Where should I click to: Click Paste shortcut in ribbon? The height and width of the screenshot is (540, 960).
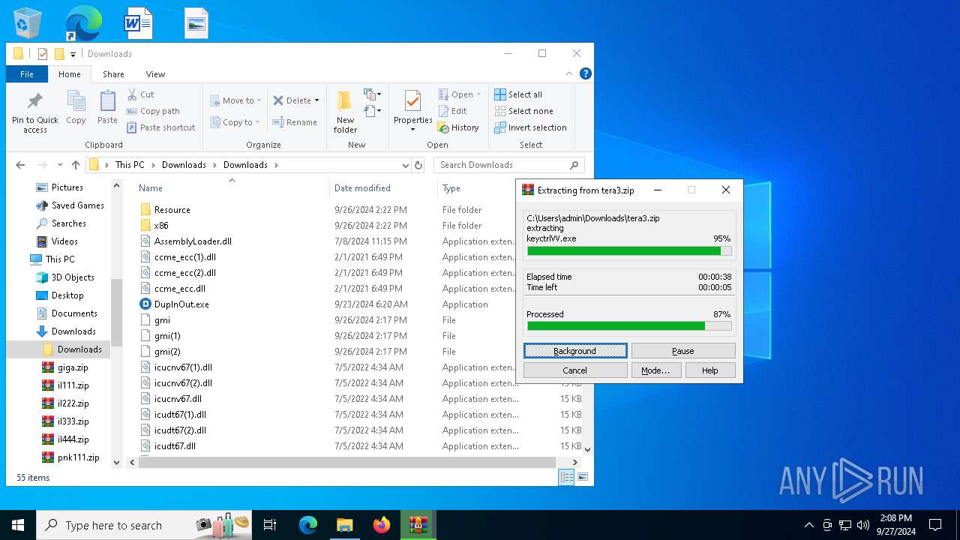coord(160,127)
